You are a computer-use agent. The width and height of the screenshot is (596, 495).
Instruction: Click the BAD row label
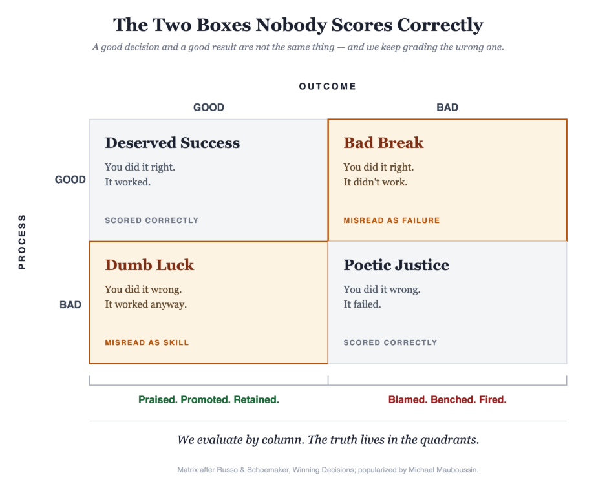pyautogui.click(x=70, y=305)
